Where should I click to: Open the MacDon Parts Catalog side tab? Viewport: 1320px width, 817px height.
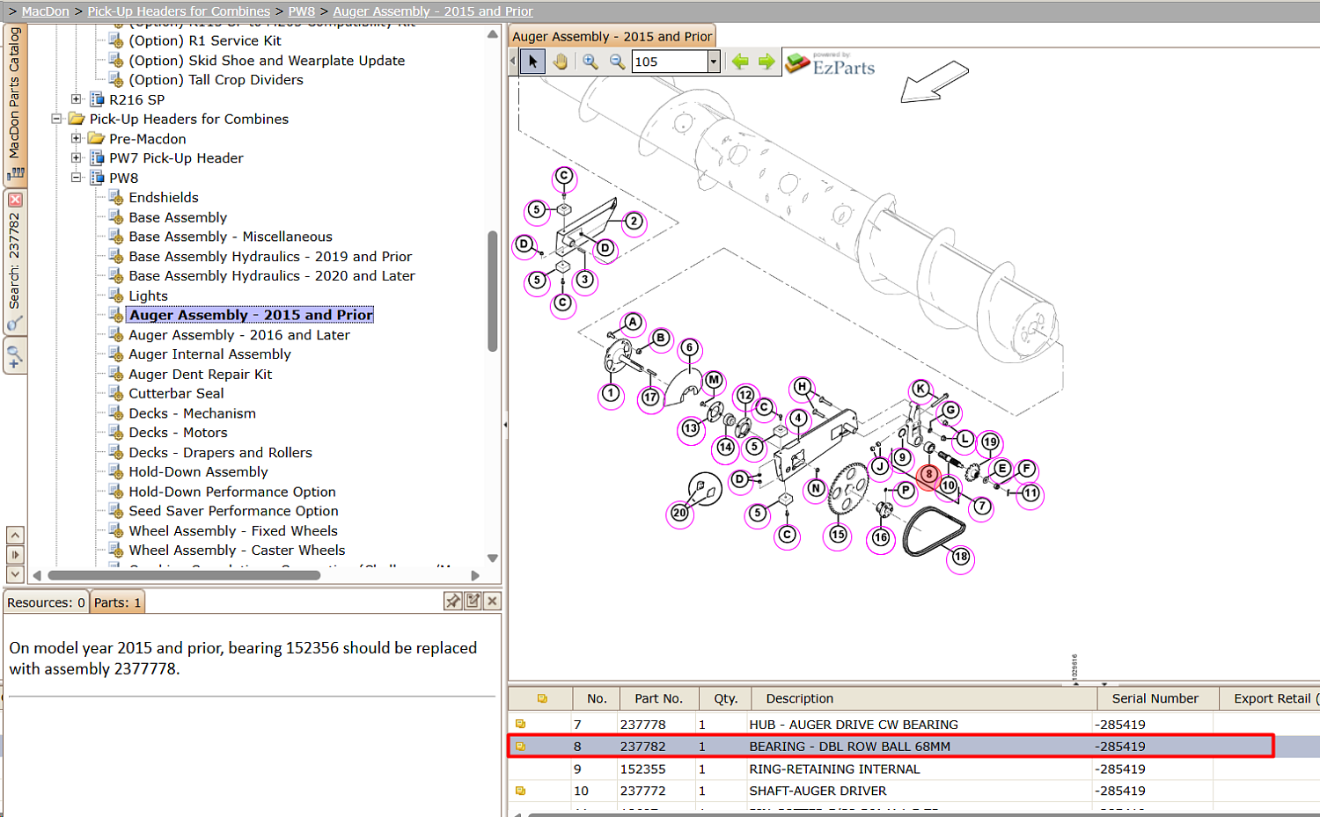[x=15, y=105]
